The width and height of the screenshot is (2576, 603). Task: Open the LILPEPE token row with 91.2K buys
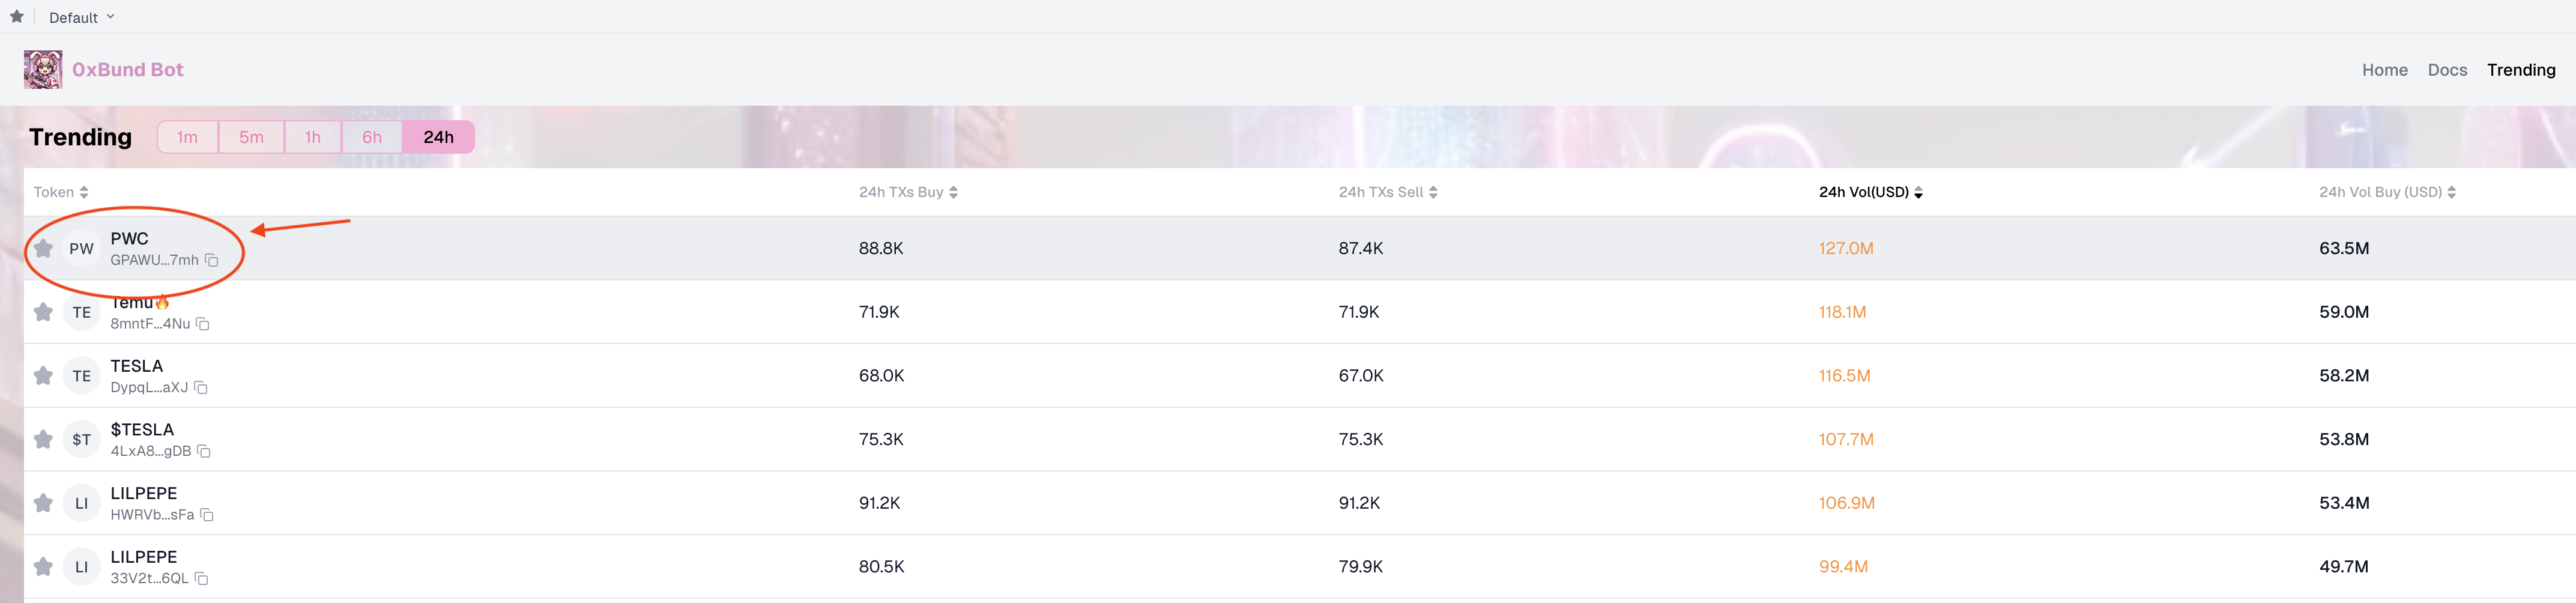(144, 494)
